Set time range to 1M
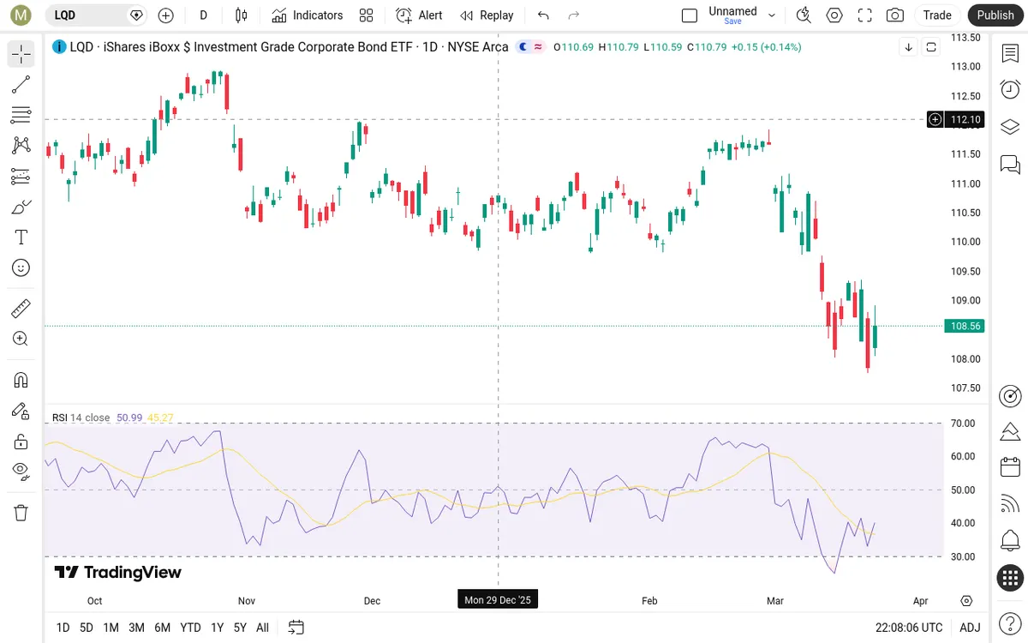 tap(111, 628)
